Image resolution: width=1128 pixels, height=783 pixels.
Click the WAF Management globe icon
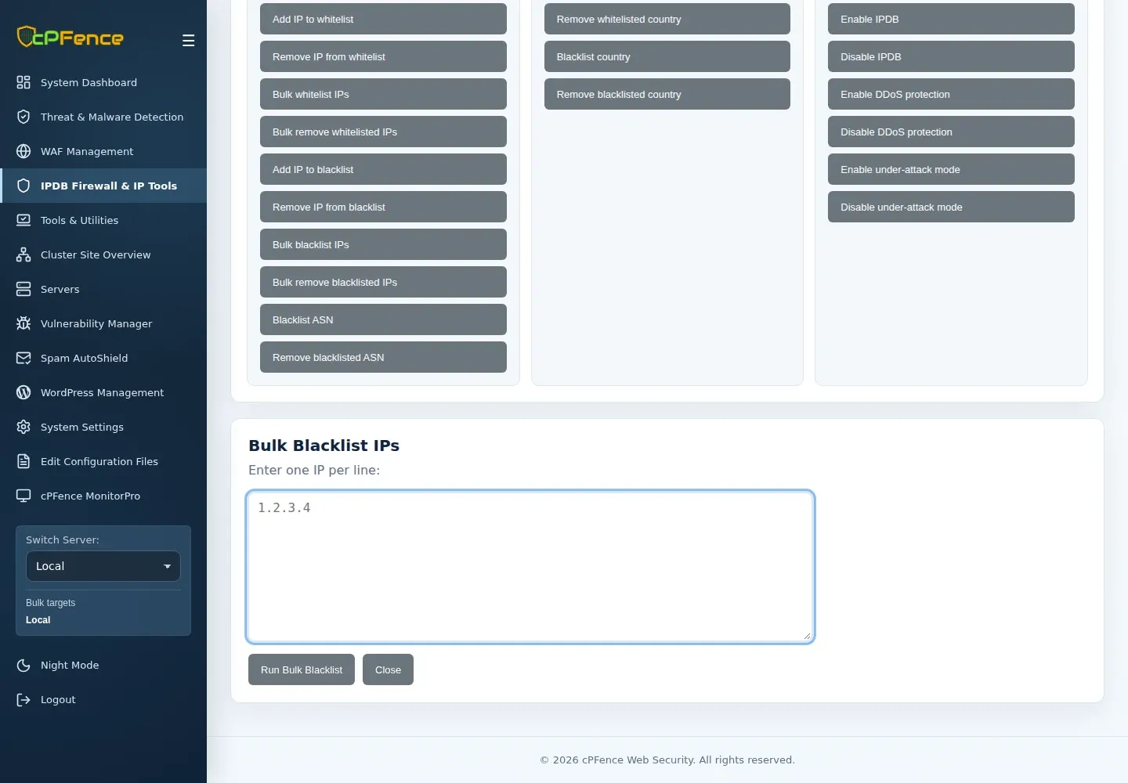click(x=23, y=151)
